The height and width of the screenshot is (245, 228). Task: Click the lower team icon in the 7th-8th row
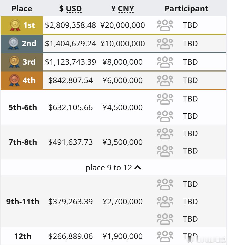[165, 151]
